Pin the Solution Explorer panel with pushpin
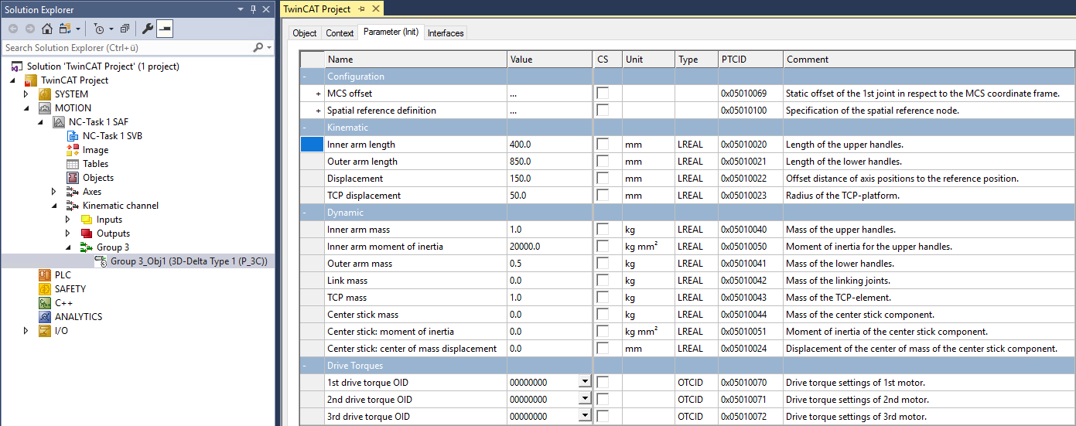The image size is (1076, 426). [253, 9]
